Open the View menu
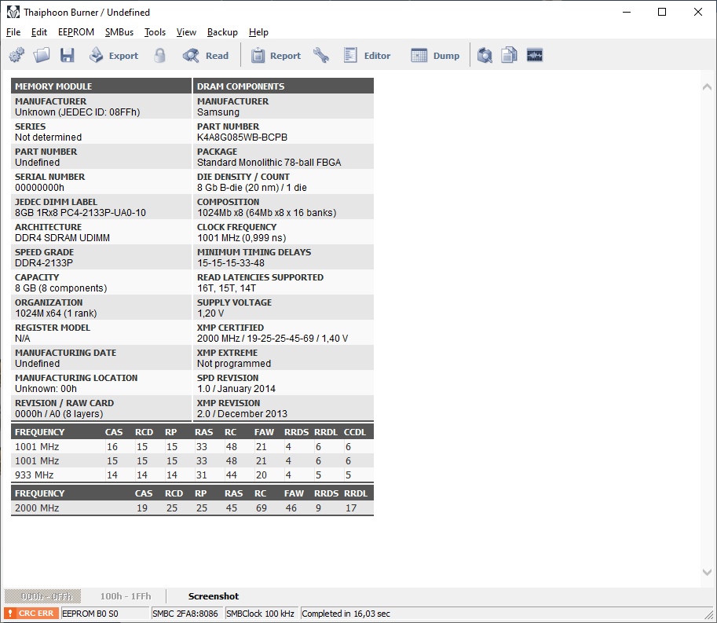 186,32
